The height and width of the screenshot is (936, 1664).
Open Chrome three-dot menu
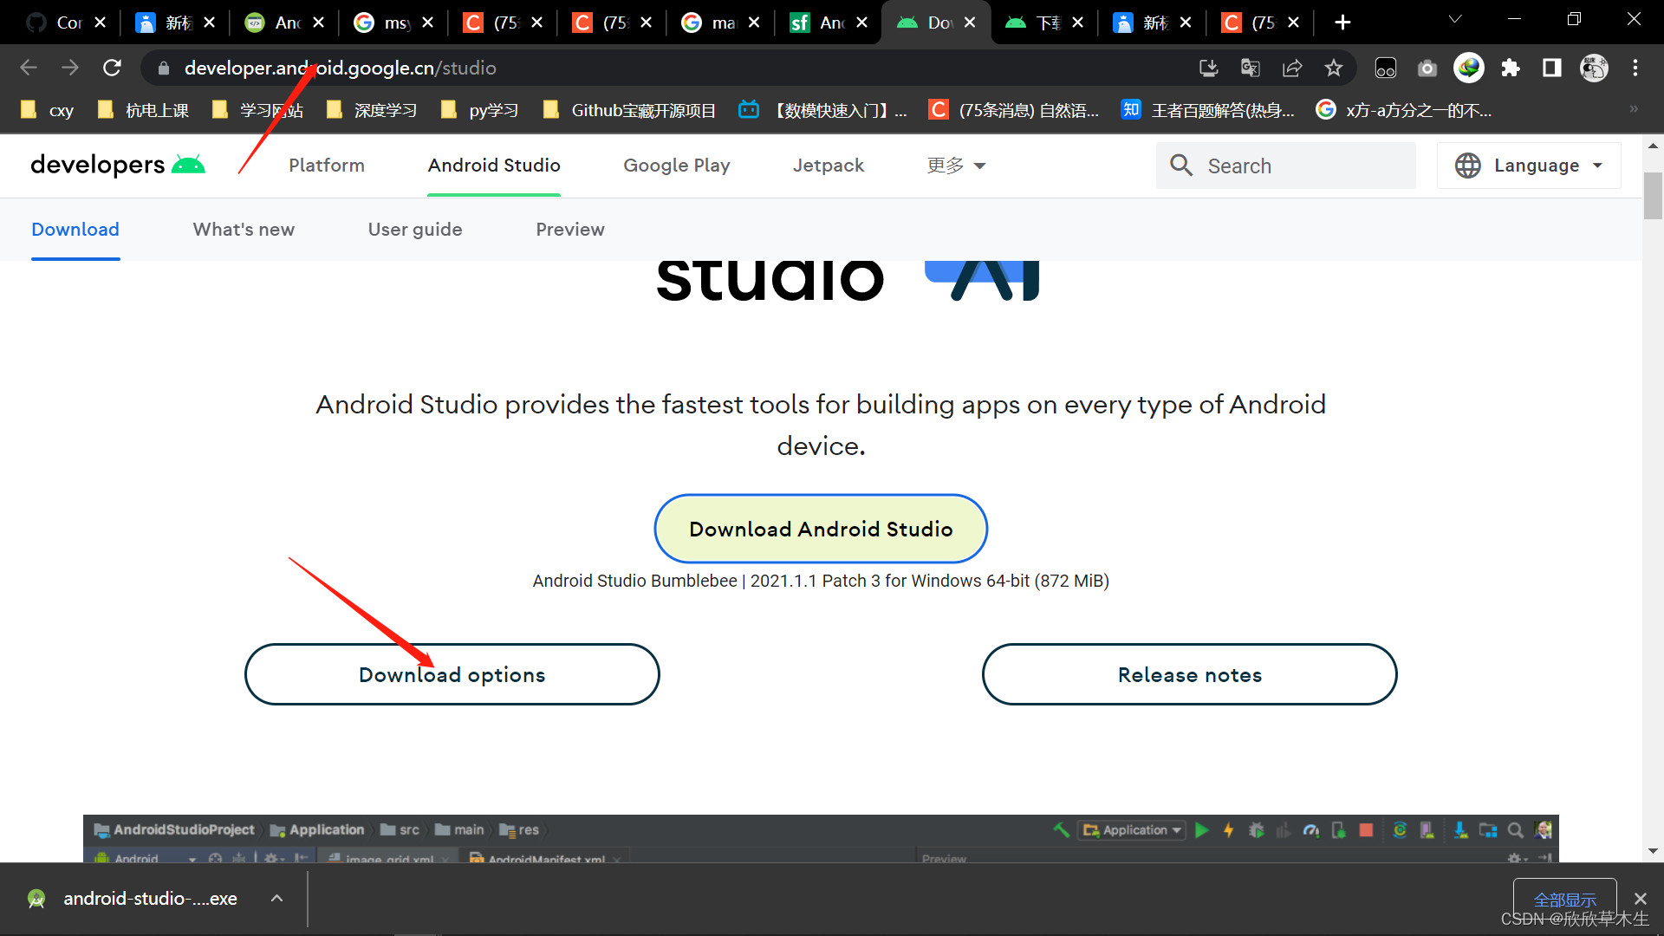point(1635,68)
